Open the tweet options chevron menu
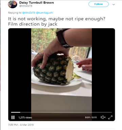This screenshot has width=122, height=130. point(114,4)
